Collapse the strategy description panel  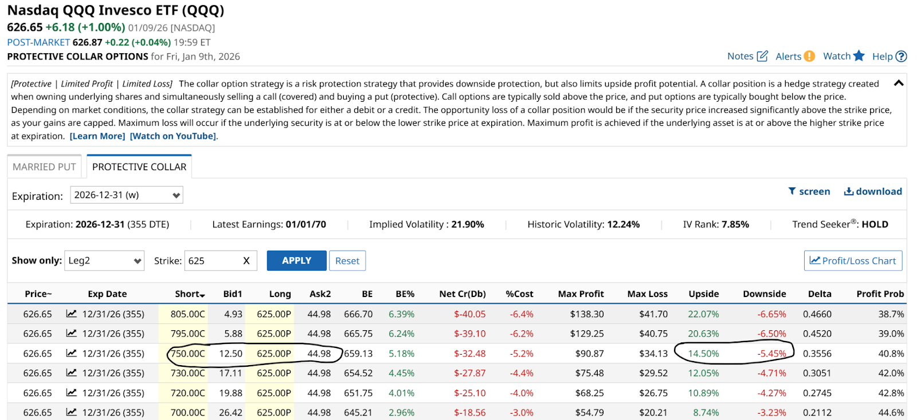(899, 84)
